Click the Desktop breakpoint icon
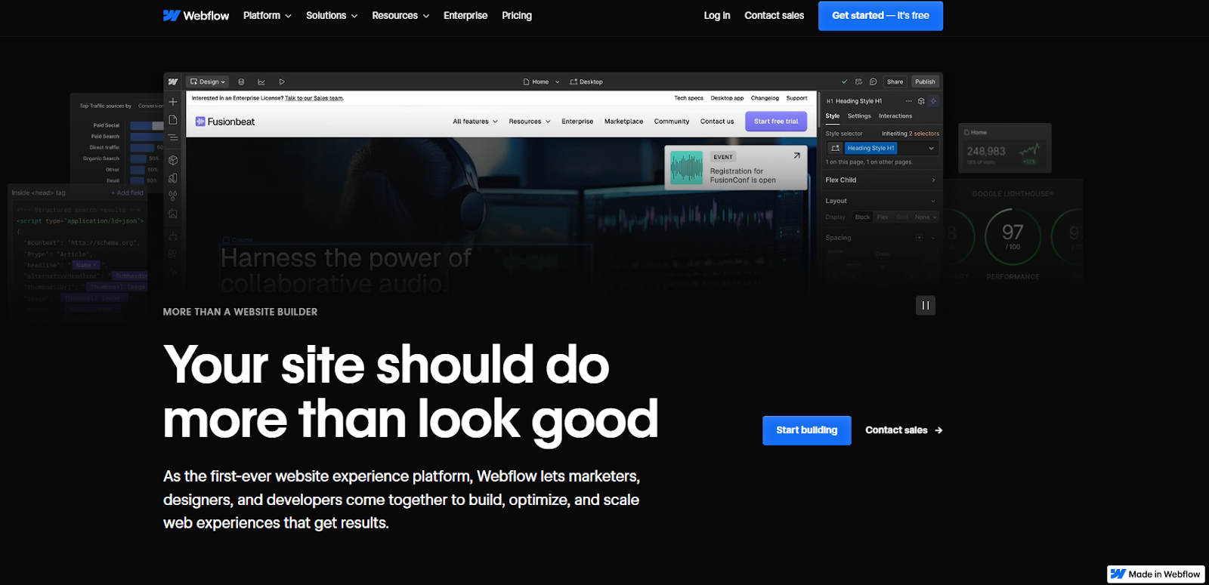The image size is (1209, 585). [574, 82]
